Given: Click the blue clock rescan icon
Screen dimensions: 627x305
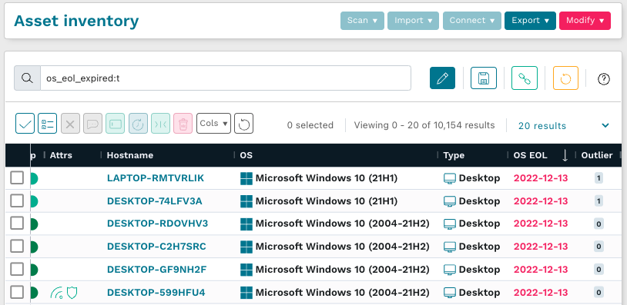Looking at the screenshot, I should pyautogui.click(x=138, y=124).
